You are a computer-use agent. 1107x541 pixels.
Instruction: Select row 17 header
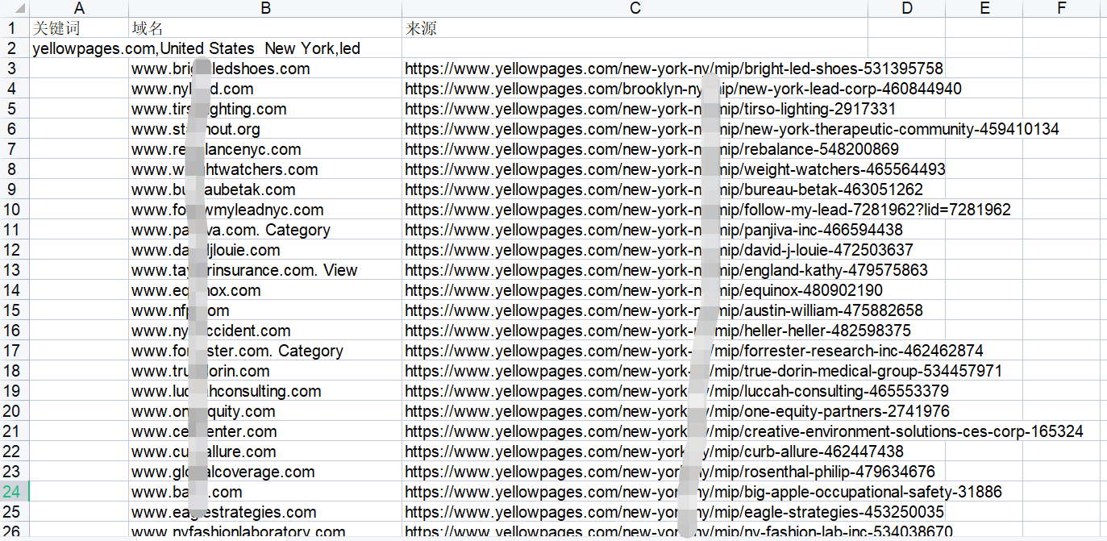(14, 351)
